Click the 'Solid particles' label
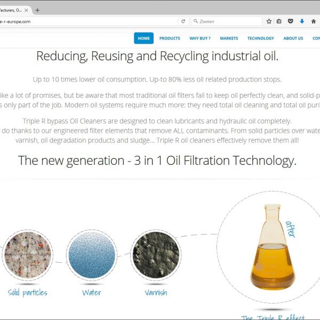 click(28, 293)
